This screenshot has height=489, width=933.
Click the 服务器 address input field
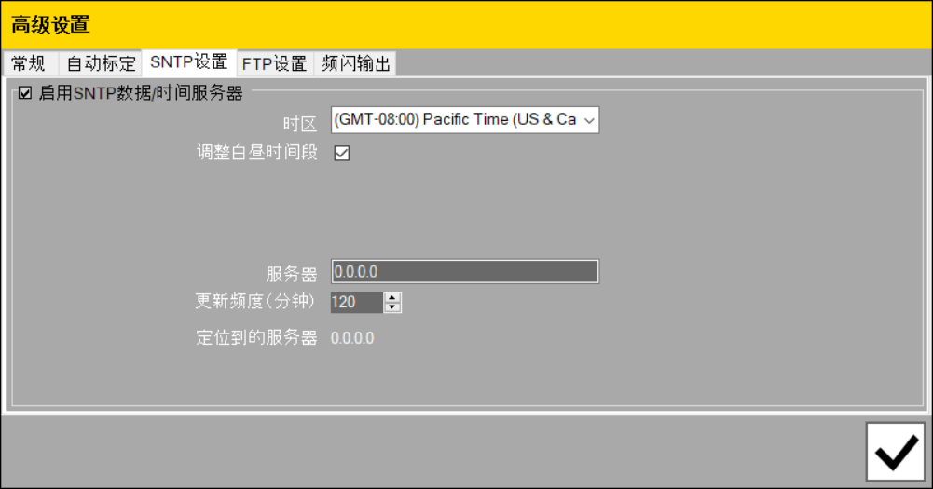tap(464, 272)
